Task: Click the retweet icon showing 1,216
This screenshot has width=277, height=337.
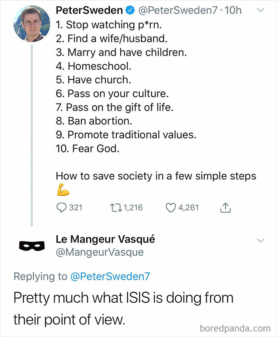Action: (x=116, y=207)
